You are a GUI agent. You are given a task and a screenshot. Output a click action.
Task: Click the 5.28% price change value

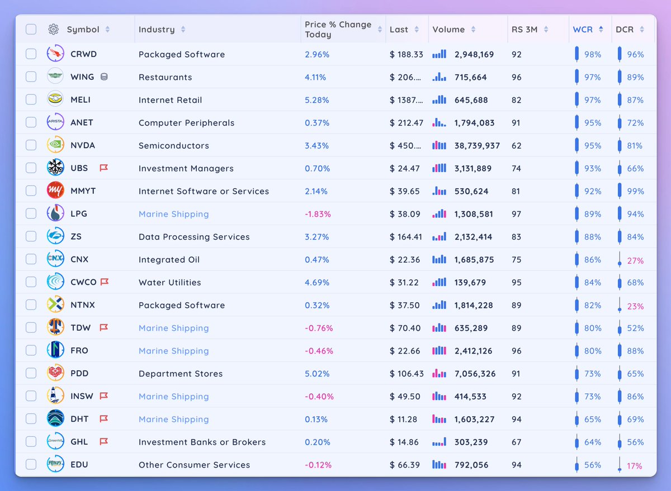click(317, 100)
